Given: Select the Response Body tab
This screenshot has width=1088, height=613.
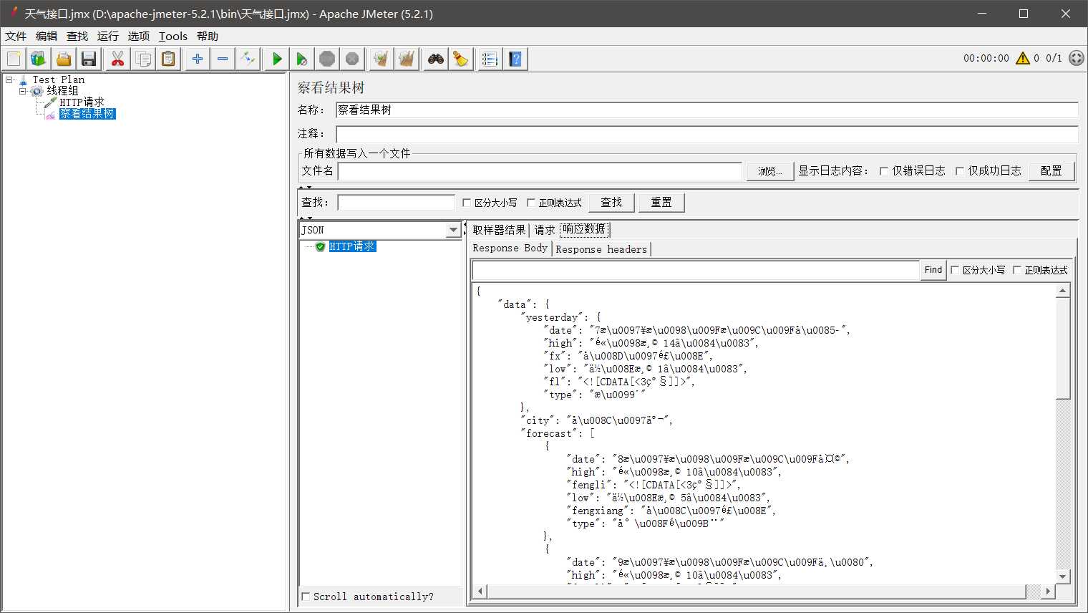Looking at the screenshot, I should click(510, 248).
